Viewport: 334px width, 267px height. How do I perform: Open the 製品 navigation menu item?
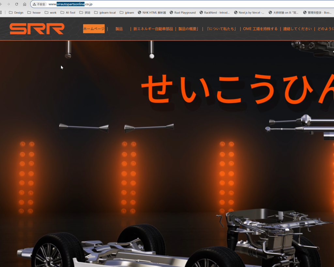[119, 29]
